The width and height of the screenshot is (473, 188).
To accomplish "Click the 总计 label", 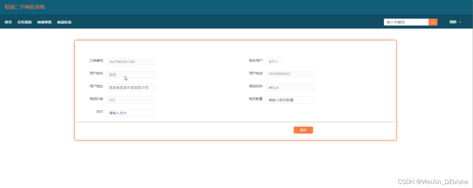I will [x=100, y=112].
